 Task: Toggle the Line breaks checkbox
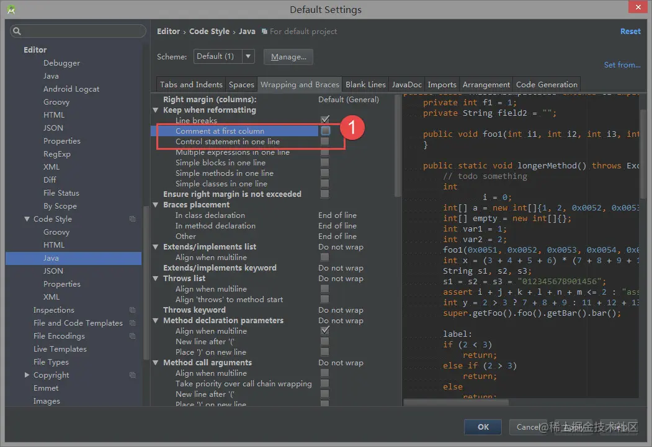[325, 120]
